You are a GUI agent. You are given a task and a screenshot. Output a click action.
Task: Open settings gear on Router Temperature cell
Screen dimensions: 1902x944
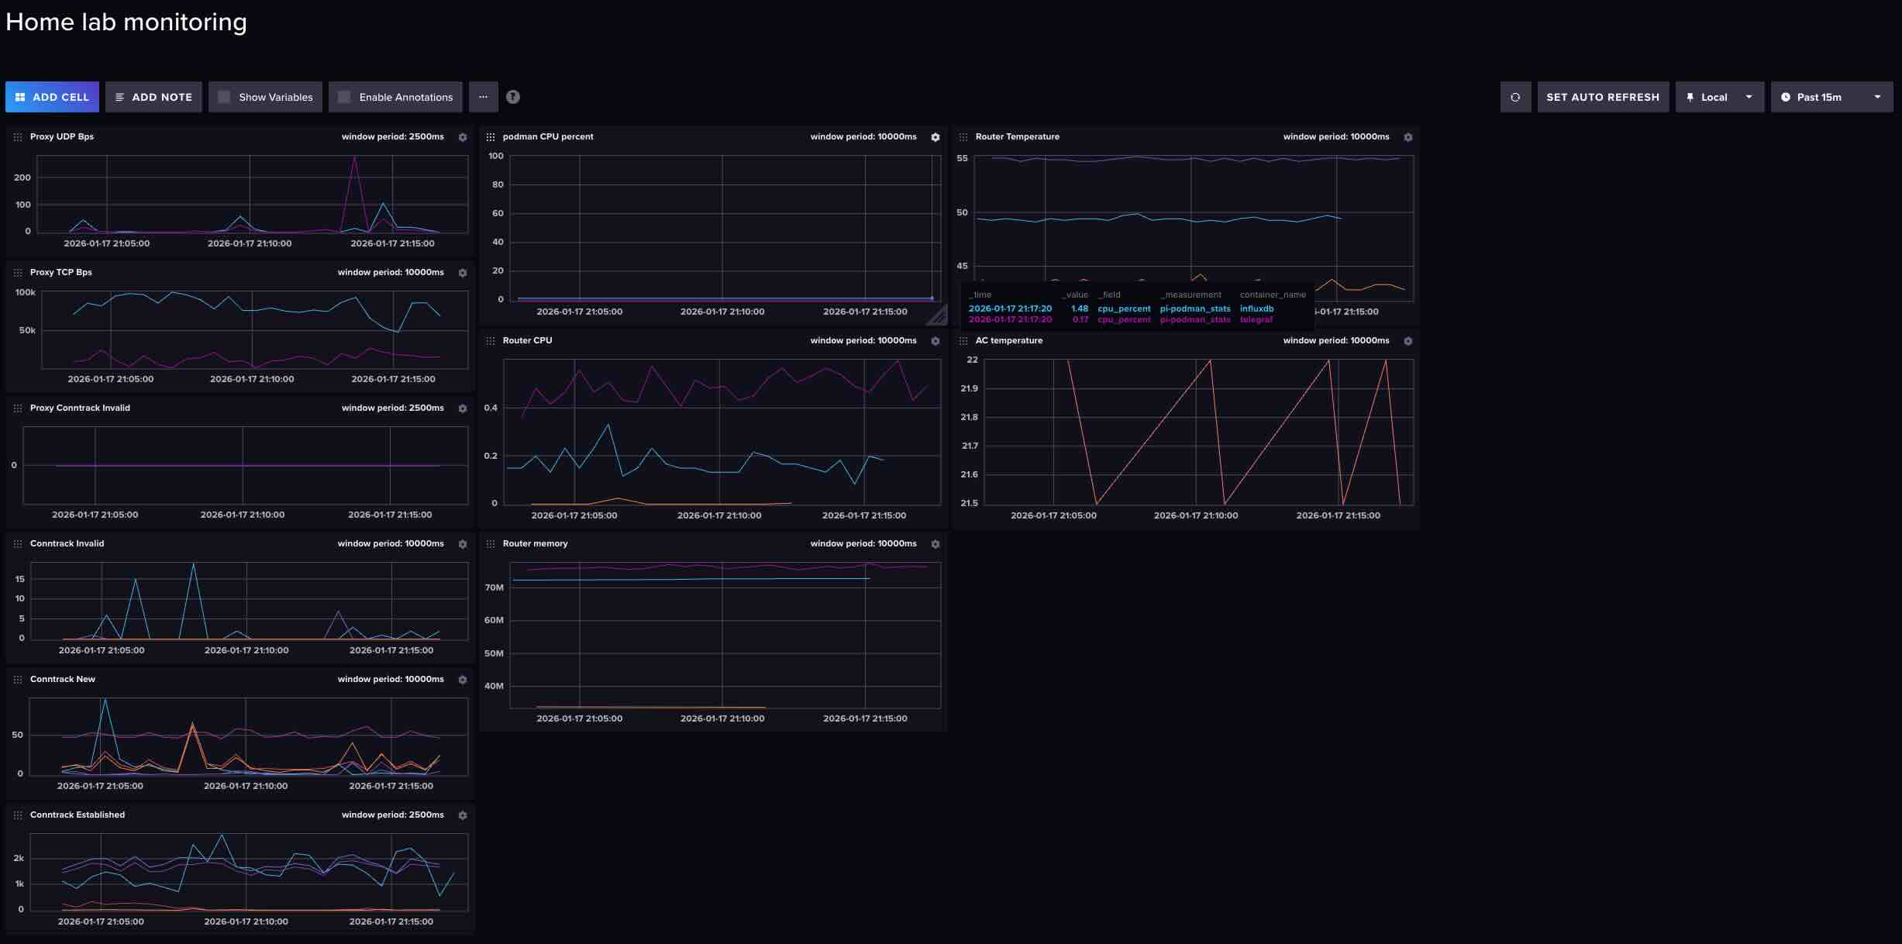pos(1408,137)
